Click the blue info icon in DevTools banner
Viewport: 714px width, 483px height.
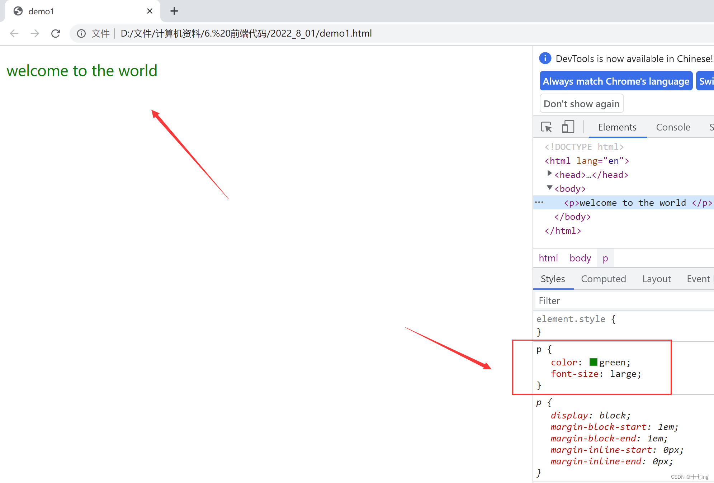tap(545, 58)
